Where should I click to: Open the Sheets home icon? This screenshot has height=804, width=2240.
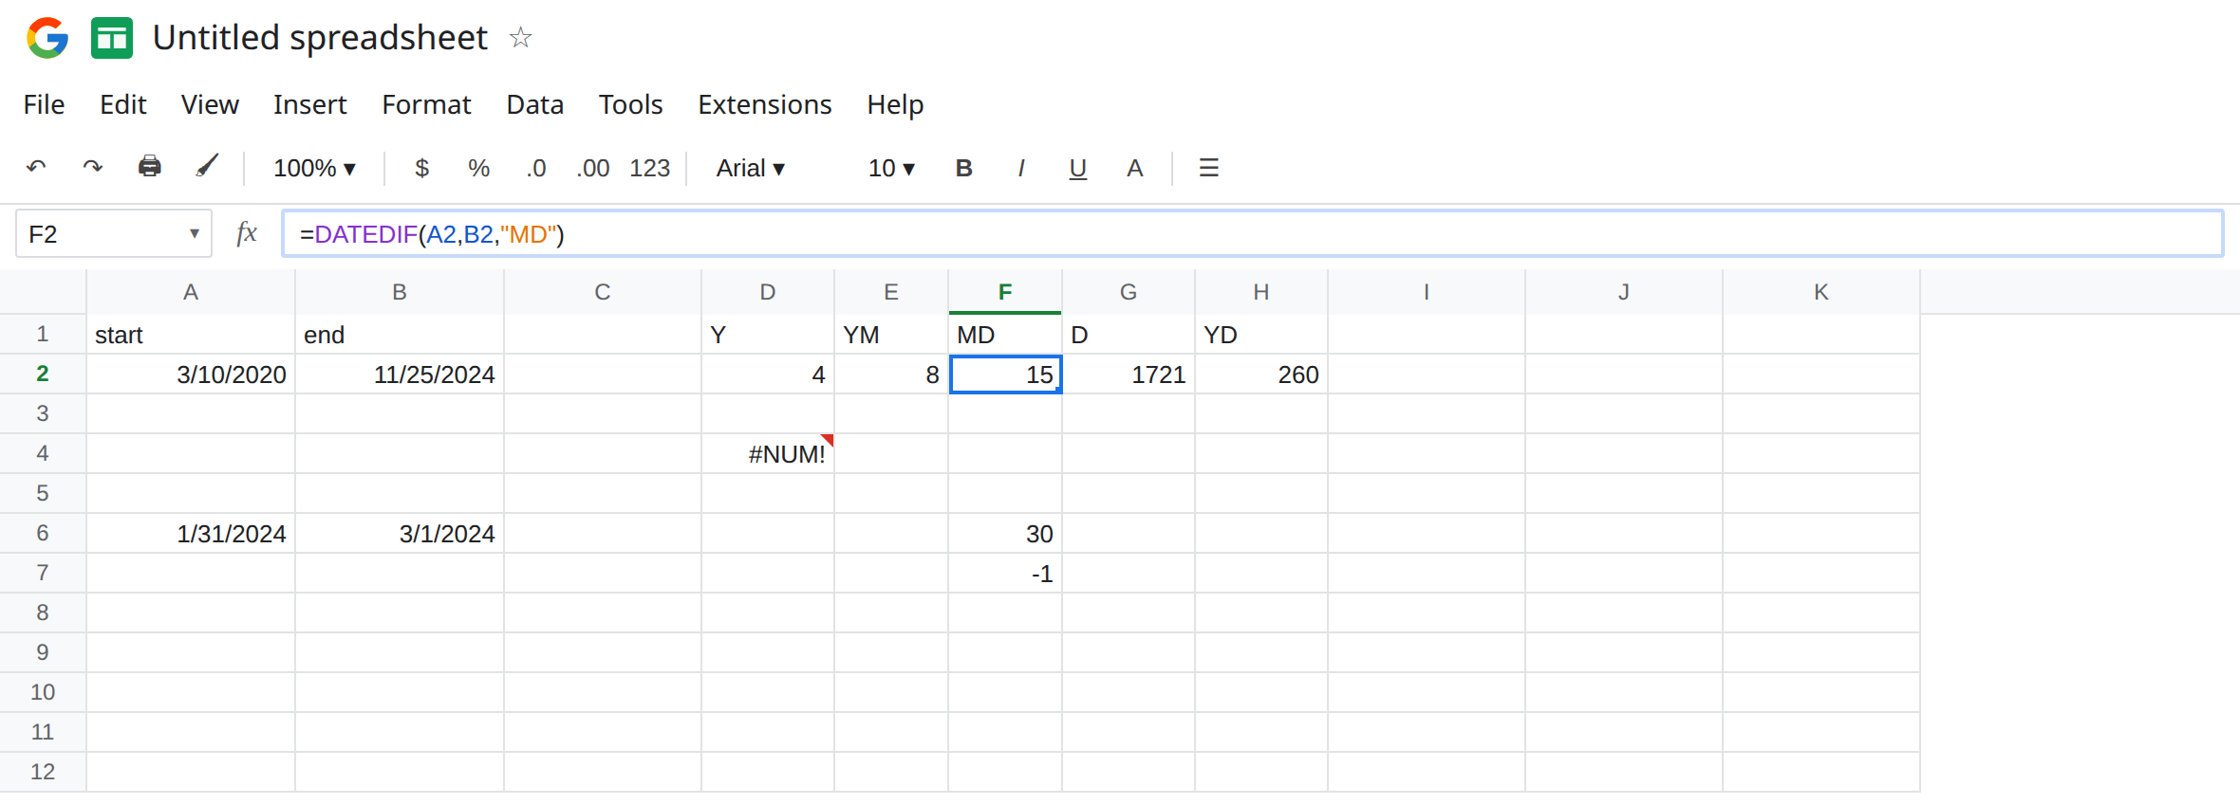pyautogui.click(x=112, y=38)
